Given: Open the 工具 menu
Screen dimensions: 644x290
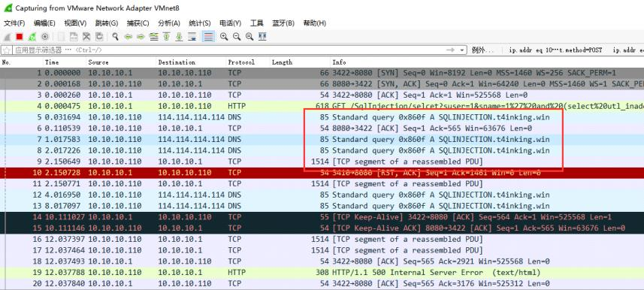Looking at the screenshot, I should [x=257, y=23].
